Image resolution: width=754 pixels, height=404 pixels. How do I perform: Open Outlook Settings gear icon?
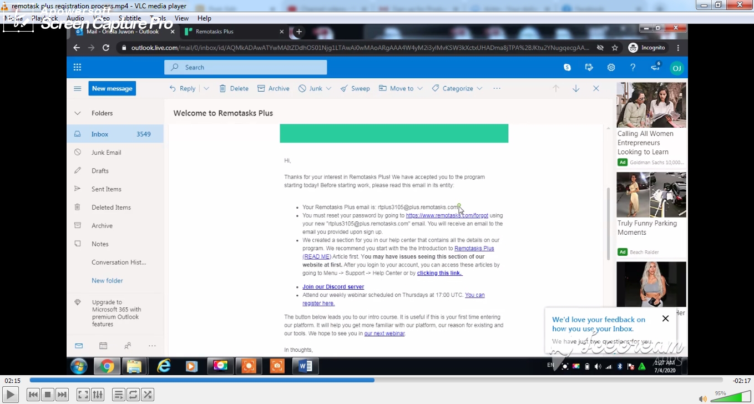tap(611, 67)
